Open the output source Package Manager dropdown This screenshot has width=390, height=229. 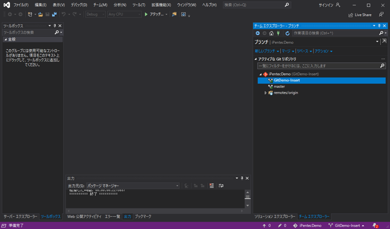click(133, 186)
